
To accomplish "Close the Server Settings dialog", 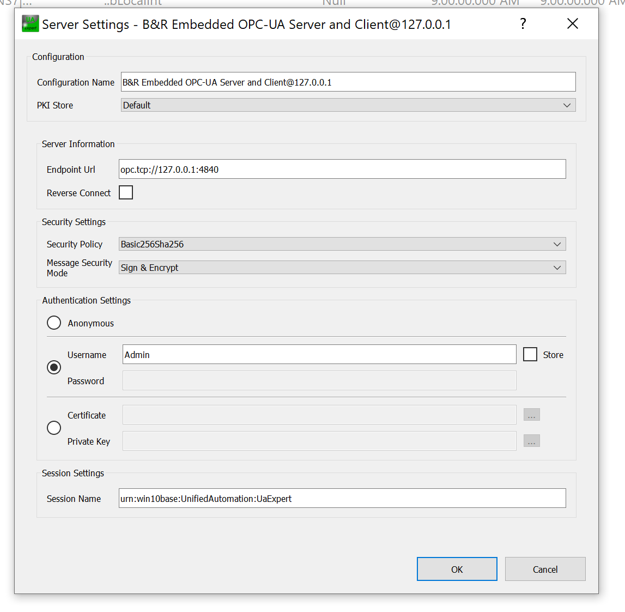I will tap(572, 23).
